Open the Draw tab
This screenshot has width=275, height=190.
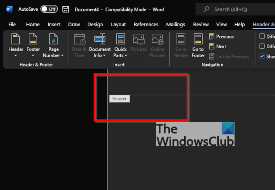[74, 24]
